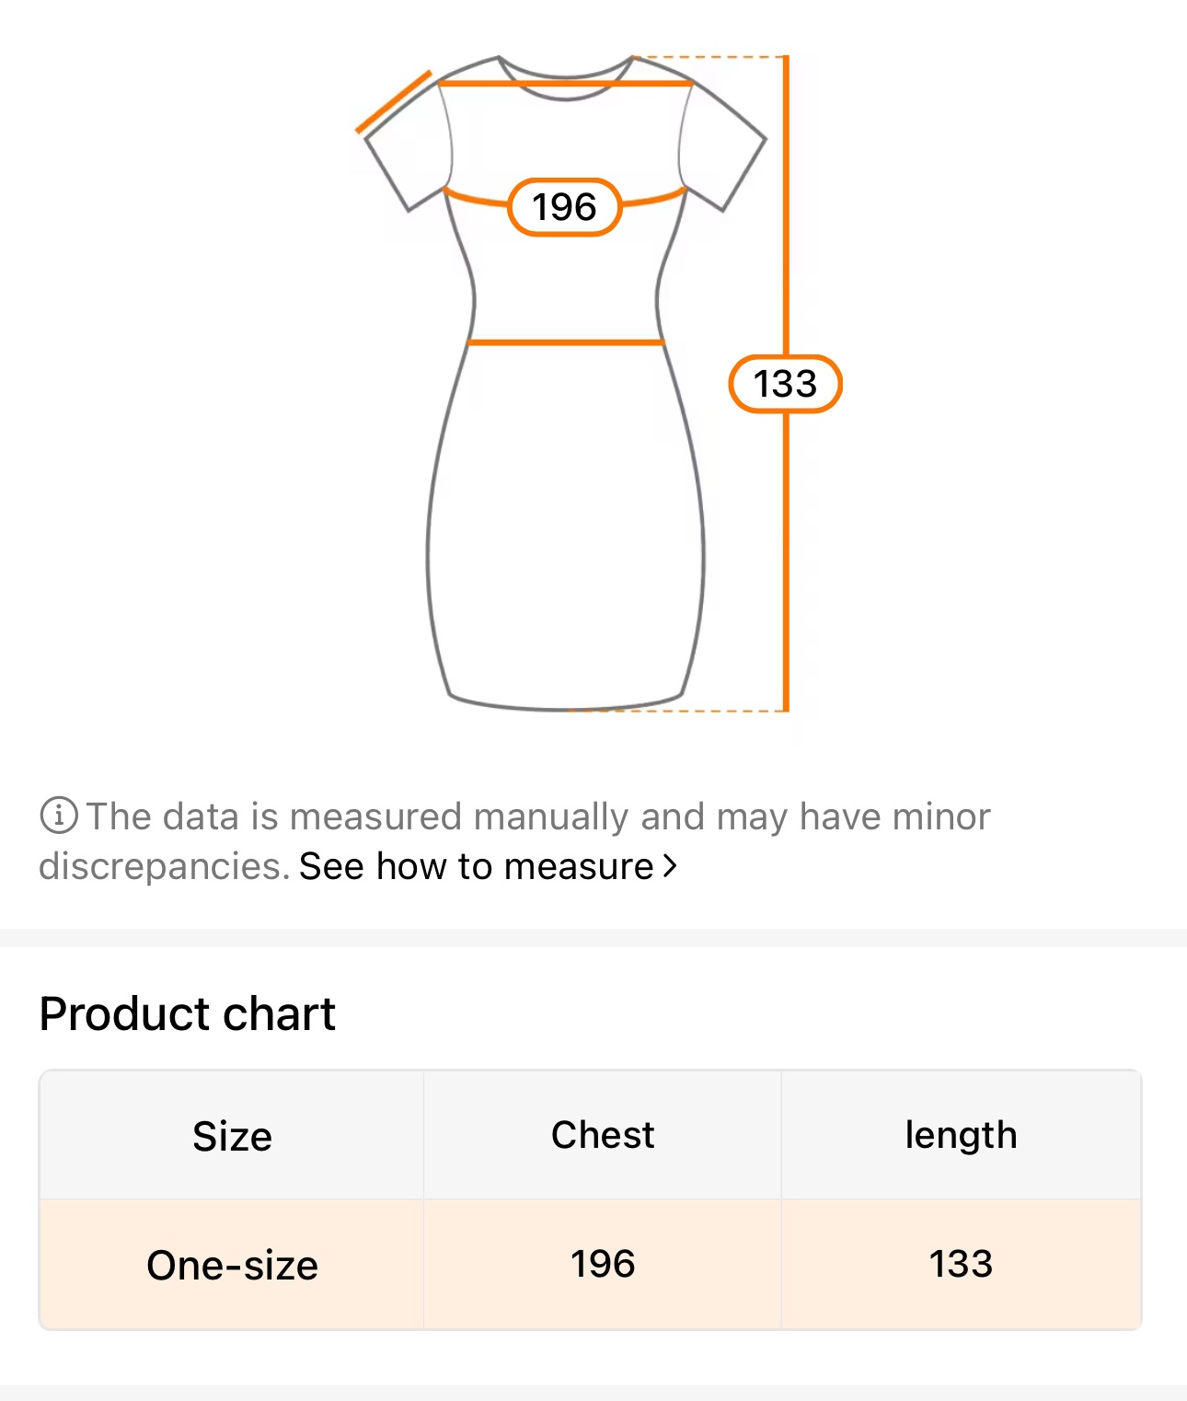This screenshot has width=1187, height=1401.
Task: Click the 196 value in Chest column
Action: pyautogui.click(x=603, y=1264)
